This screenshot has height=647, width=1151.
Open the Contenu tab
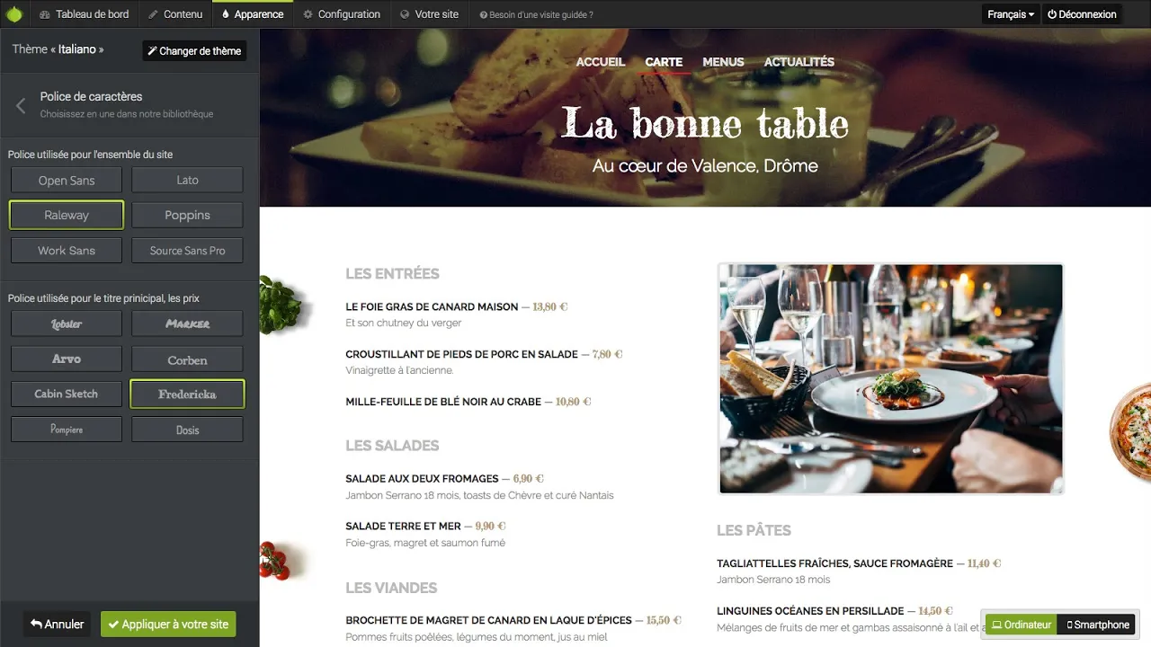pyautogui.click(x=175, y=14)
